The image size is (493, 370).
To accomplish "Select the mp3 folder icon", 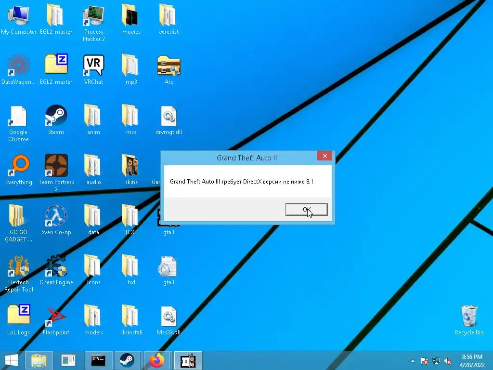I will (131, 69).
